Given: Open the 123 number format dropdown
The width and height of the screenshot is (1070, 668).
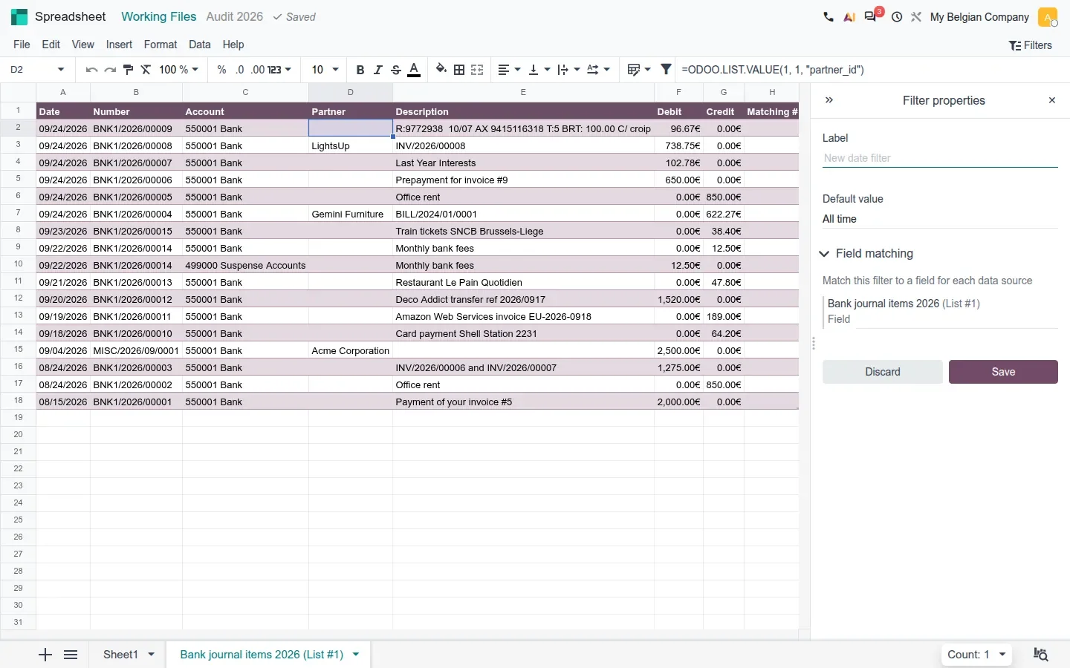Looking at the screenshot, I should coord(279,70).
